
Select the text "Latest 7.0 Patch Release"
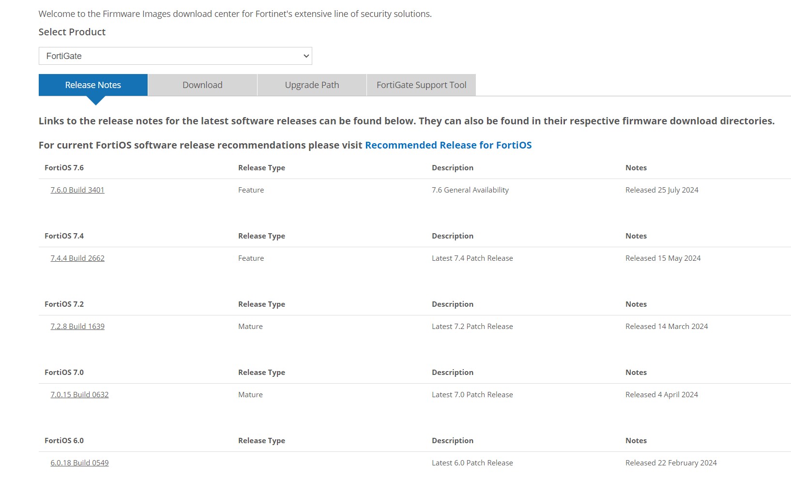click(472, 395)
